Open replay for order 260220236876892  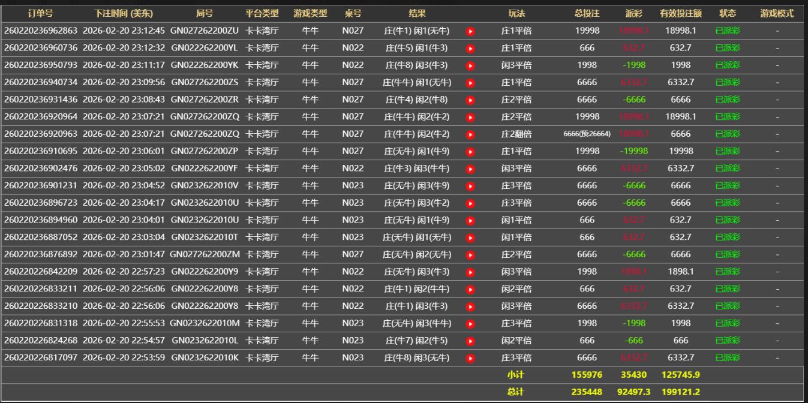470,255
